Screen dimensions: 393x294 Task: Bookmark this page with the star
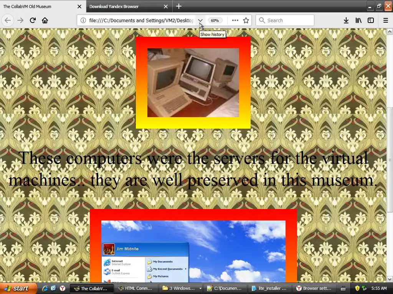pyautogui.click(x=246, y=21)
